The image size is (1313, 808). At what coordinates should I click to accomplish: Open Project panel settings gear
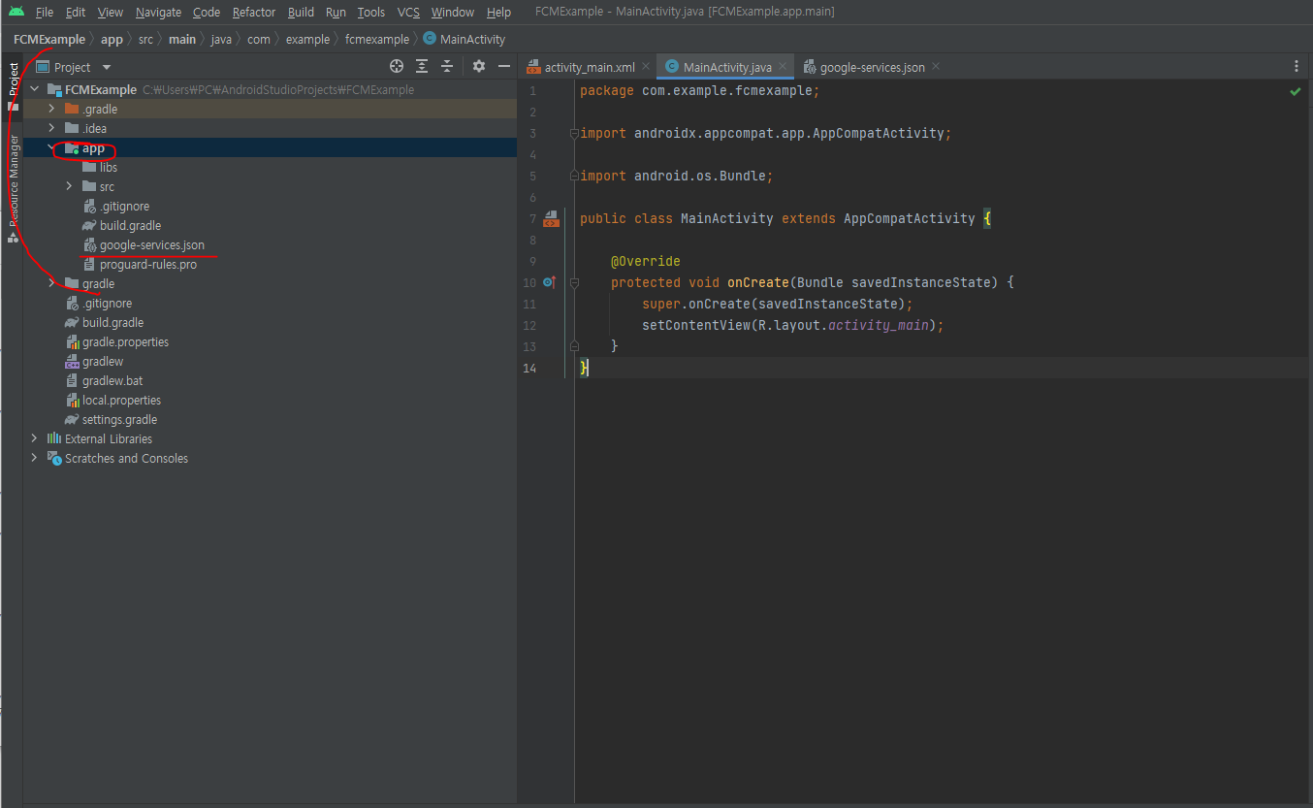click(478, 67)
